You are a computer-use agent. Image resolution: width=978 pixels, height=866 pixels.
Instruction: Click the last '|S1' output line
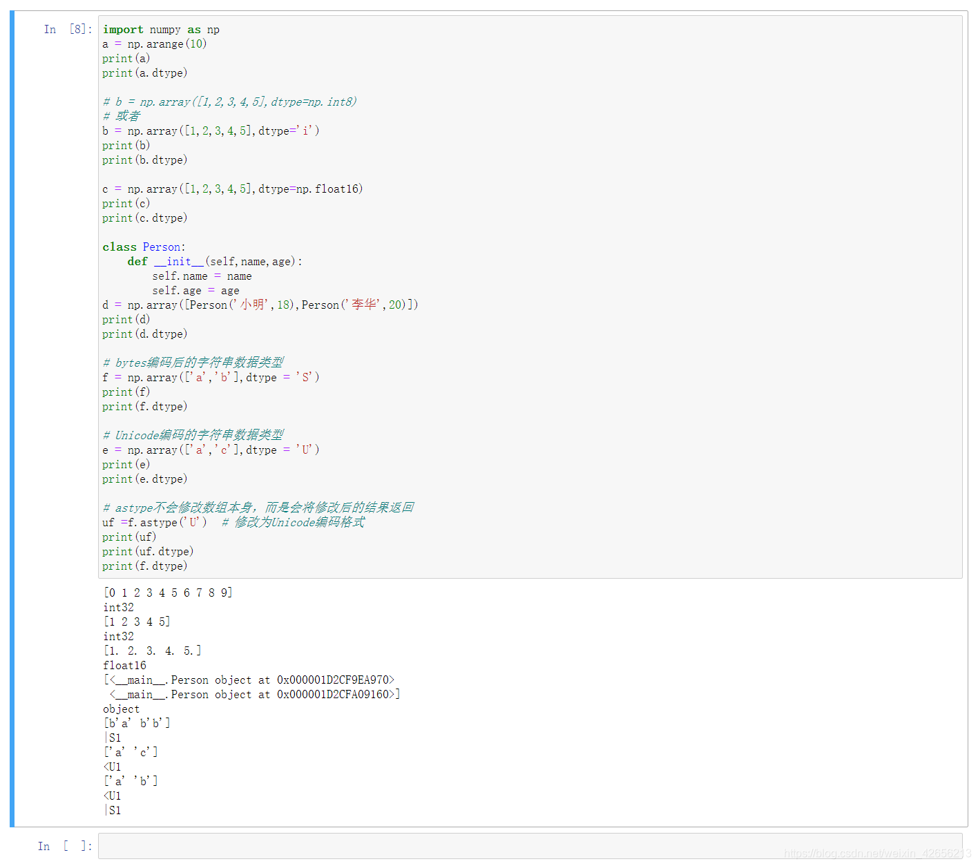point(113,811)
